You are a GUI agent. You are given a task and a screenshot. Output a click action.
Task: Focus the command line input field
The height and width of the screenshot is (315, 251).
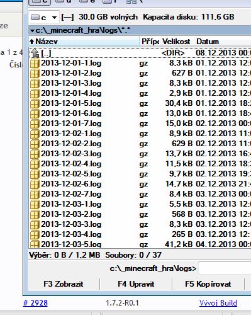point(225,268)
